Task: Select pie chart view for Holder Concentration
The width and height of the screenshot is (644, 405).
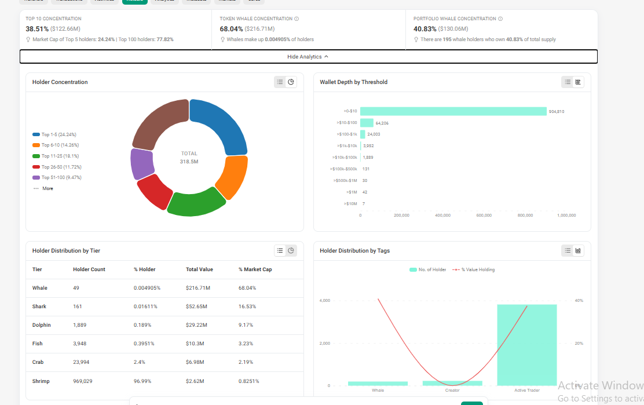Action: coord(291,82)
